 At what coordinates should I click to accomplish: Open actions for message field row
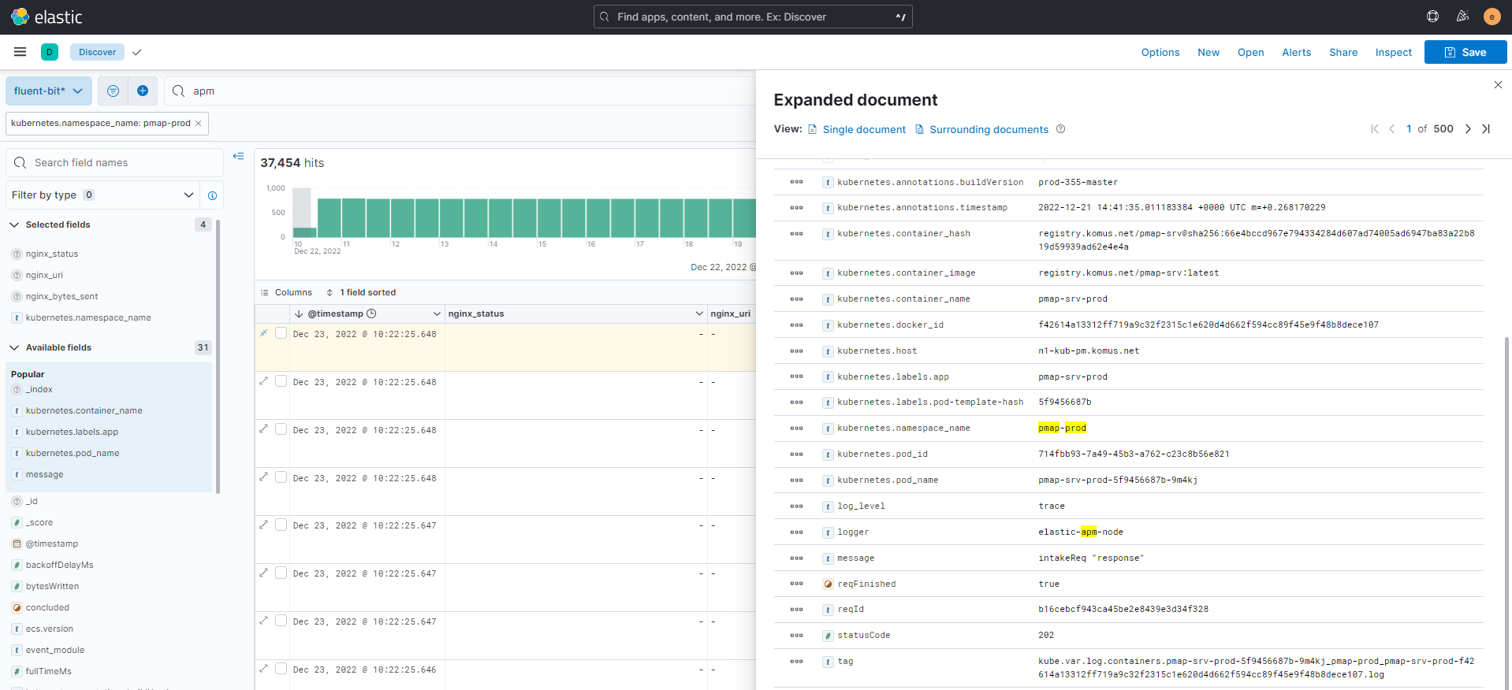coord(796,558)
